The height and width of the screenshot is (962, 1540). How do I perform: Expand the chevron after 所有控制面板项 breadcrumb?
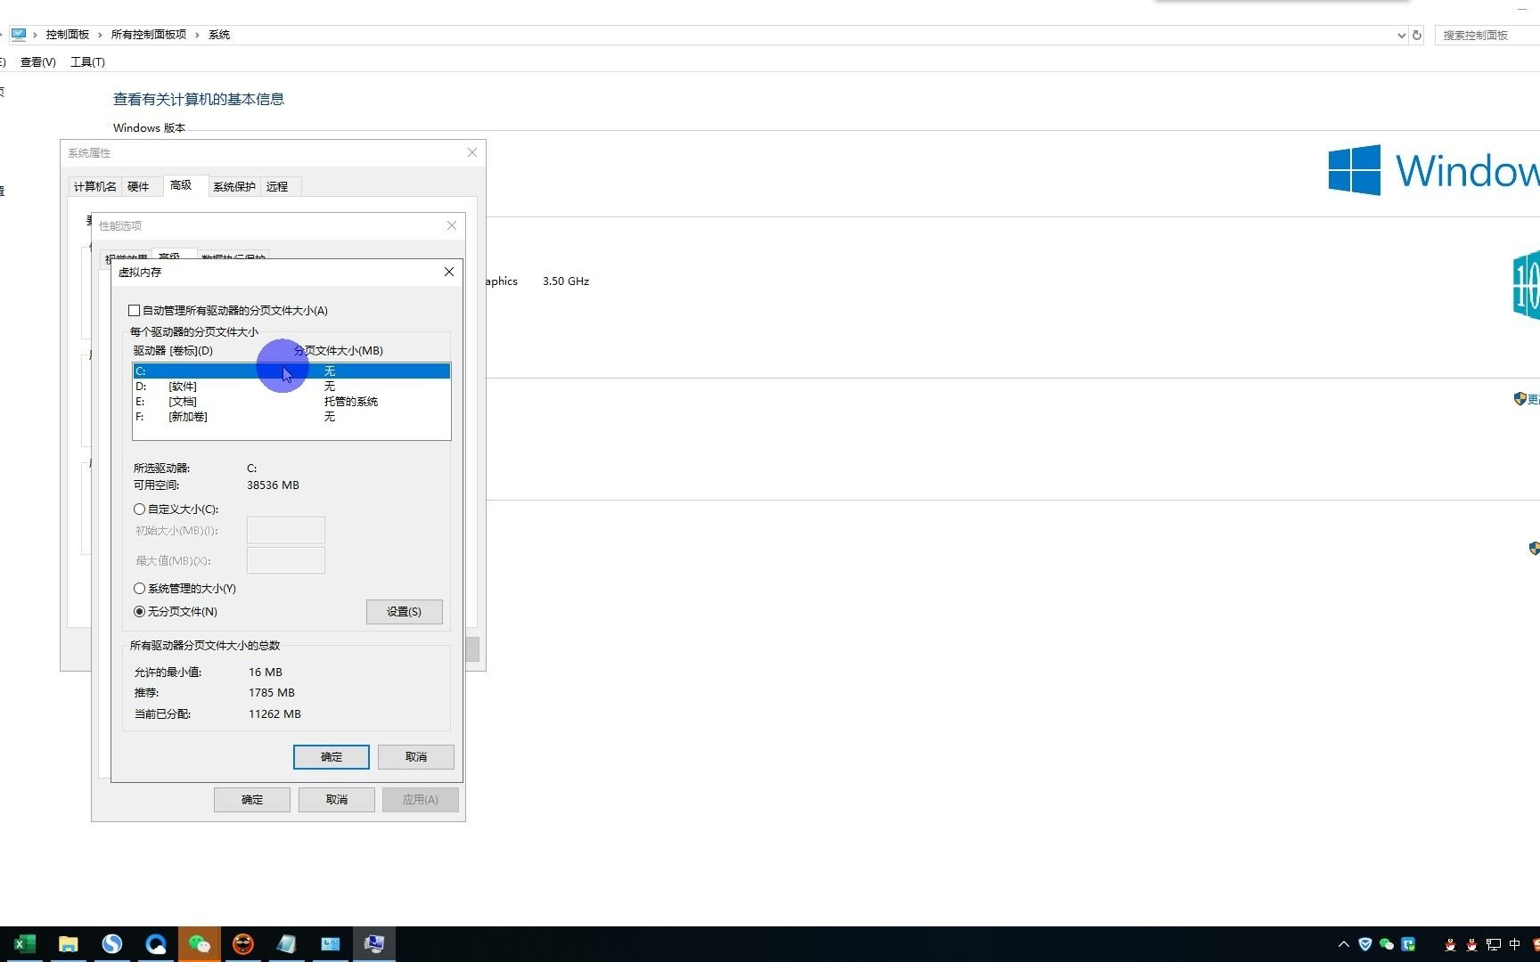197,35
